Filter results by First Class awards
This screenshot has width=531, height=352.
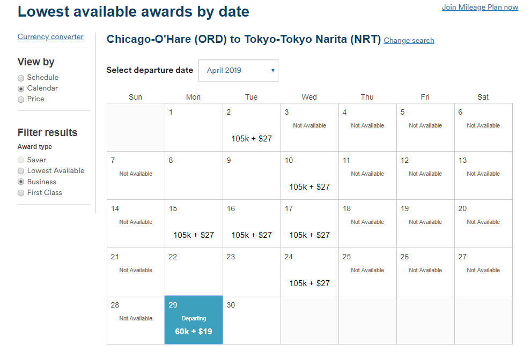point(20,192)
